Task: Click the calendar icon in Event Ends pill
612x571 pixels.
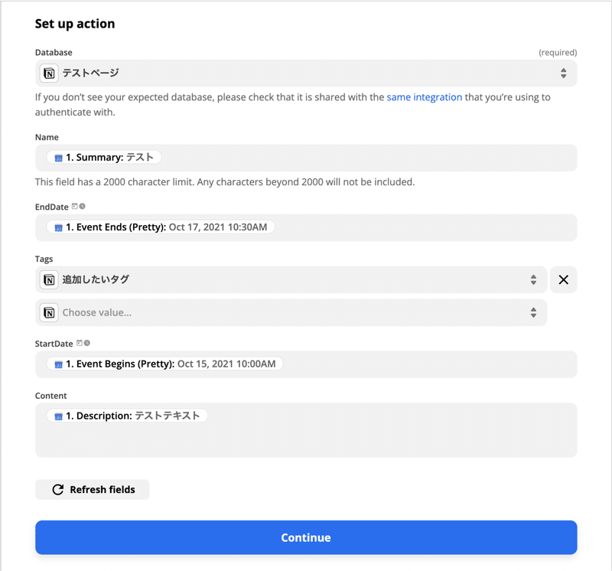Action: click(58, 228)
